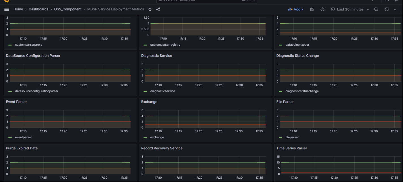
Task: Toggle the diagnosticservice legend series
Action: [162, 91]
